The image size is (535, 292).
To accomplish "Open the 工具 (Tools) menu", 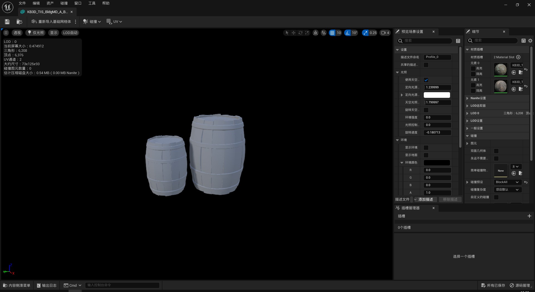I will pos(92,3).
